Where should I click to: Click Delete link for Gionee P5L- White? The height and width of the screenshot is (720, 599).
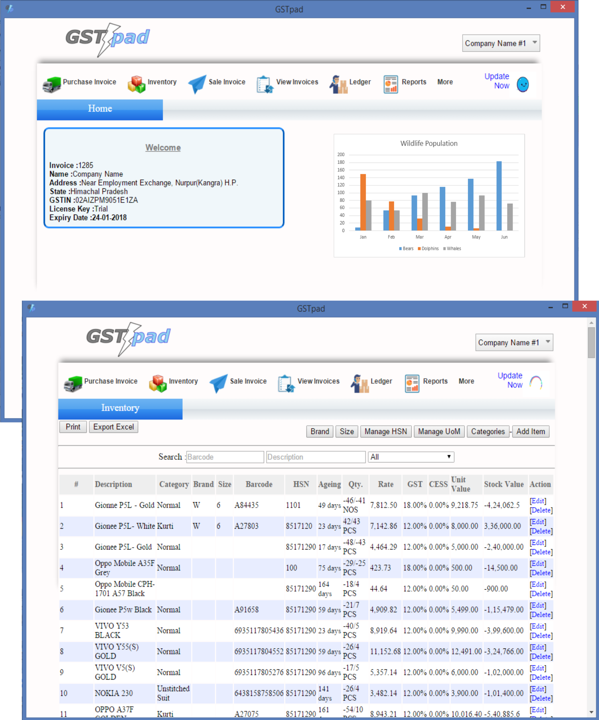541,531
